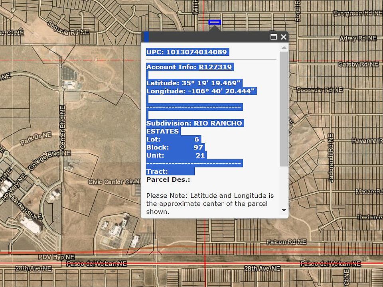Close the parcel info popup
The image size is (383, 287).
coord(284,37)
